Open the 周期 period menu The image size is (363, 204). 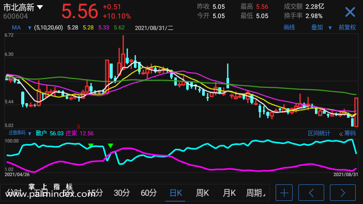(x=255, y=193)
